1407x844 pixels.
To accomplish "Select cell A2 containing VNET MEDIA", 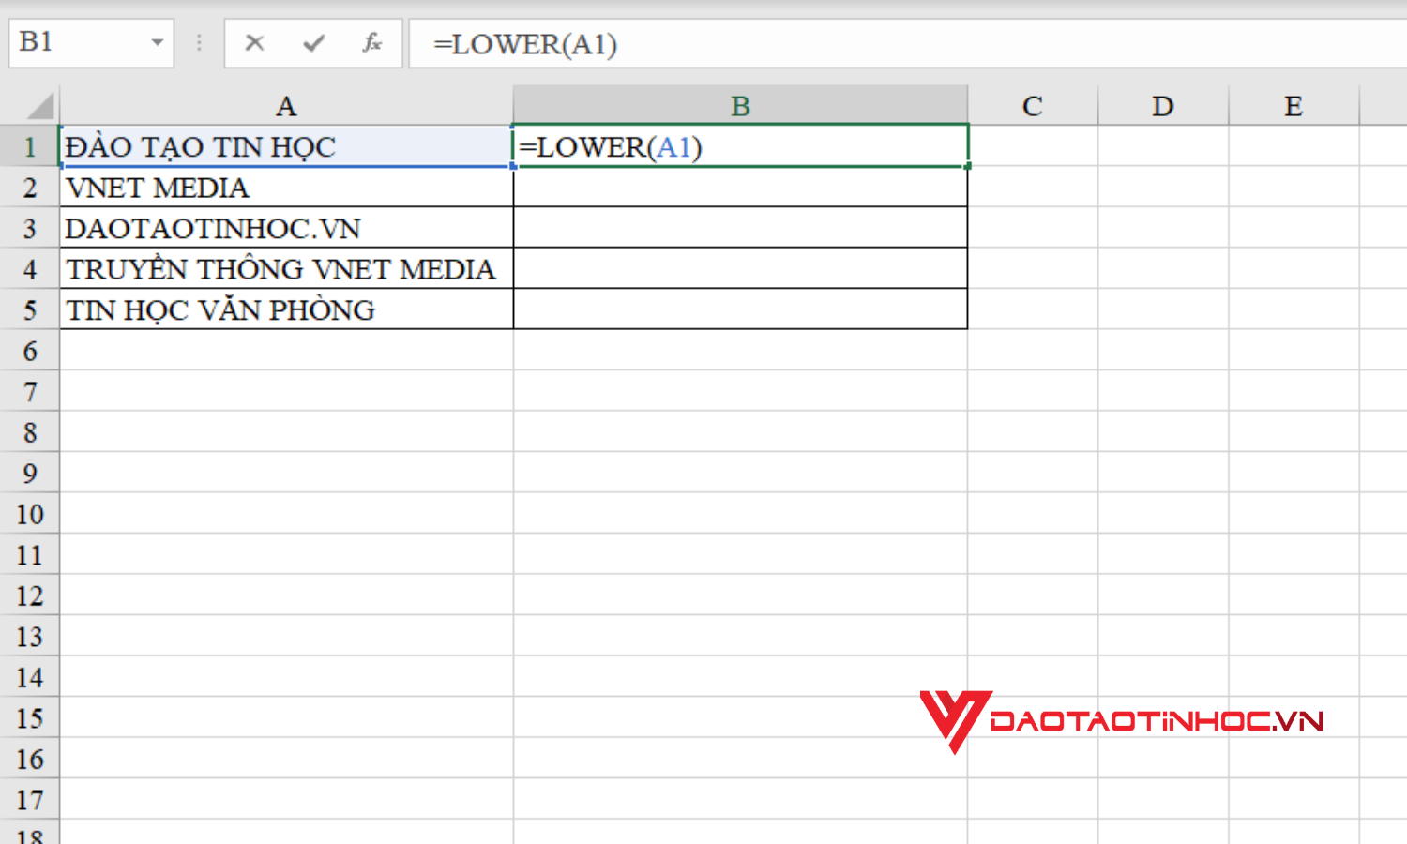I will pyautogui.click(x=285, y=188).
